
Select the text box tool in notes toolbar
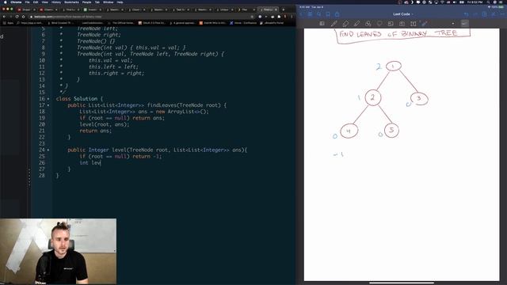pos(414,24)
